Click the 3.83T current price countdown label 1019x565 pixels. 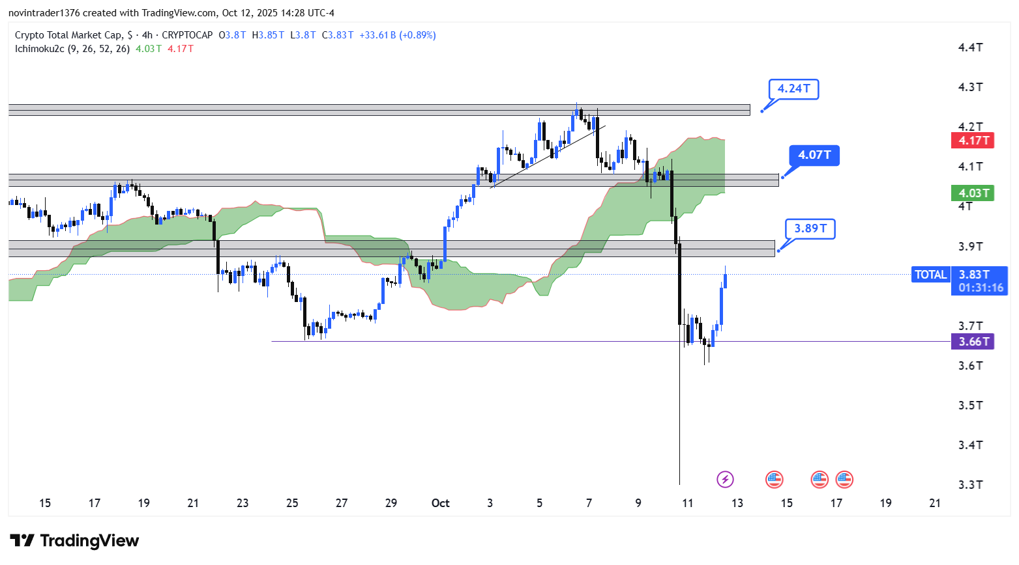pos(980,281)
